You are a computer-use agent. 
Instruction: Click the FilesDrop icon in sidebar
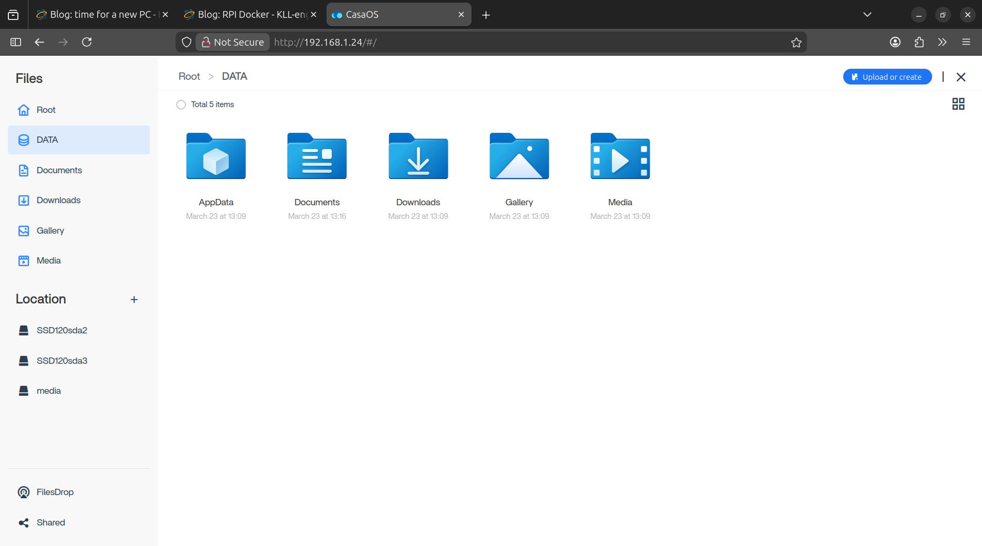[x=24, y=492]
